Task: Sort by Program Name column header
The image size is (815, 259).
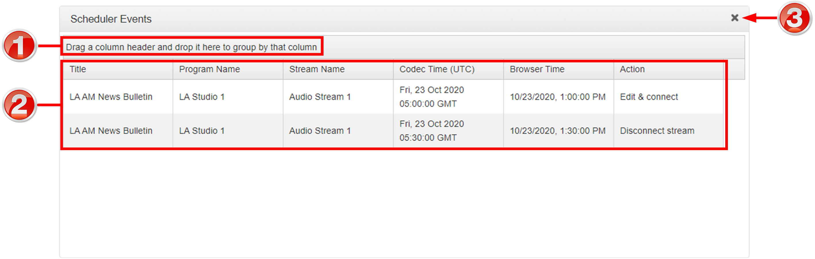Action: click(x=209, y=69)
